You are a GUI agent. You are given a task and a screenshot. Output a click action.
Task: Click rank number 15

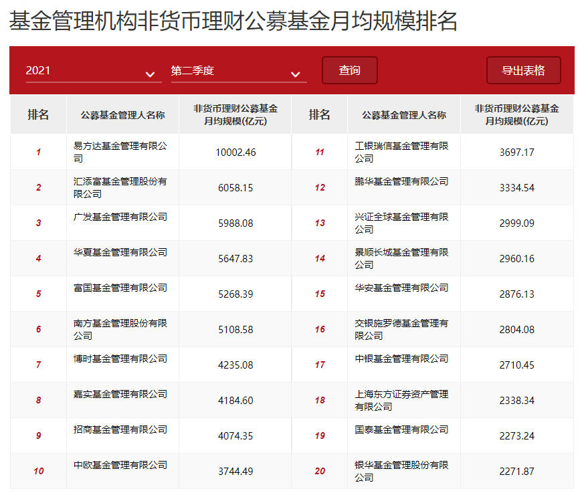point(320,294)
